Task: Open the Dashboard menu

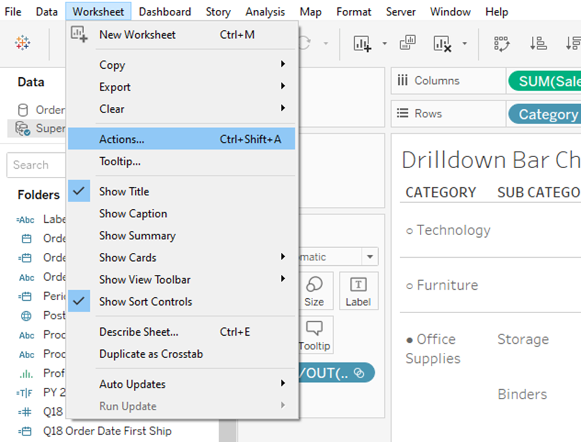Action: (x=165, y=12)
